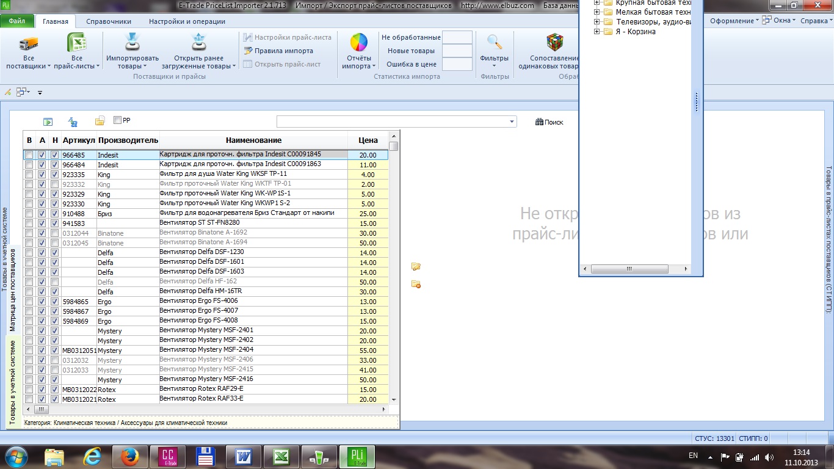The height and width of the screenshot is (469, 834).
Task: Click the table's horizontal scrollbar thumb
Action: tap(40, 410)
